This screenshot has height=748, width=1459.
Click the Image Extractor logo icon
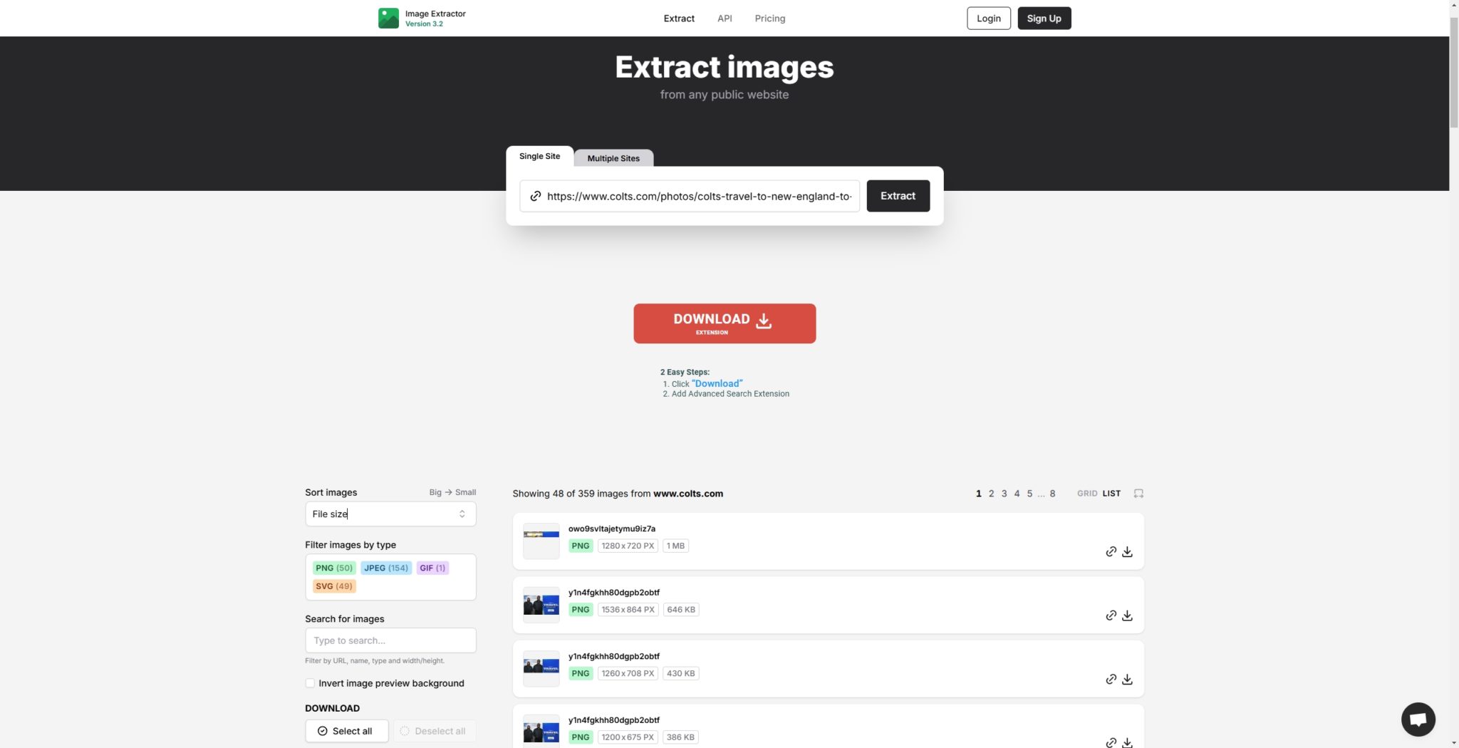(389, 17)
